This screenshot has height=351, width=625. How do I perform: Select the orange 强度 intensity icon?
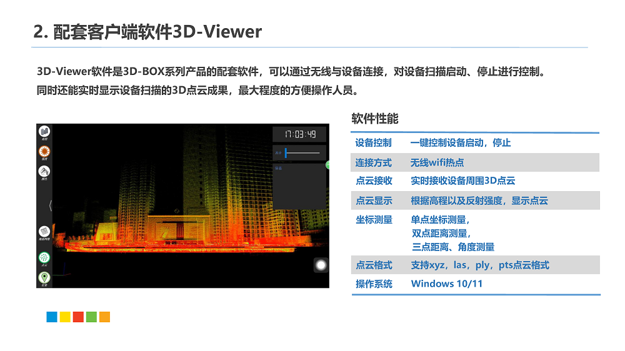pyautogui.click(x=44, y=151)
